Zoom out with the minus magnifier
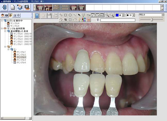 coord(112,15)
